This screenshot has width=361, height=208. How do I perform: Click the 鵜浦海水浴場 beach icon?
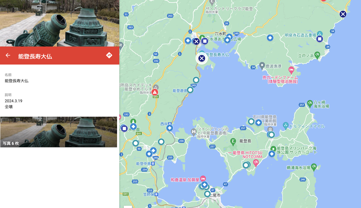point(314,167)
